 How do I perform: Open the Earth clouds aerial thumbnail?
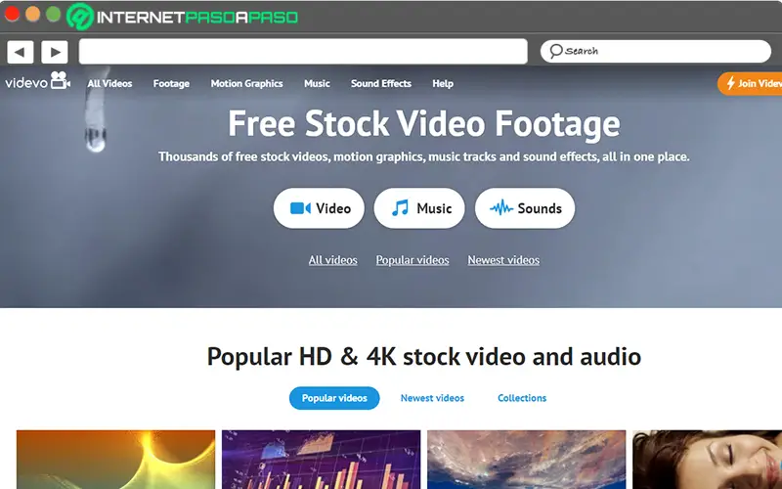click(527, 460)
